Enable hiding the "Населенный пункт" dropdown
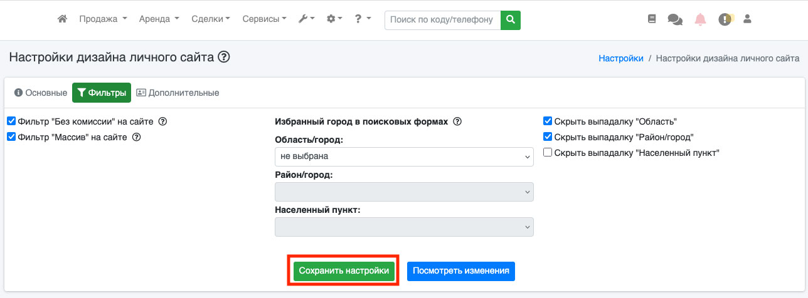The width and height of the screenshot is (808, 298). [x=548, y=153]
